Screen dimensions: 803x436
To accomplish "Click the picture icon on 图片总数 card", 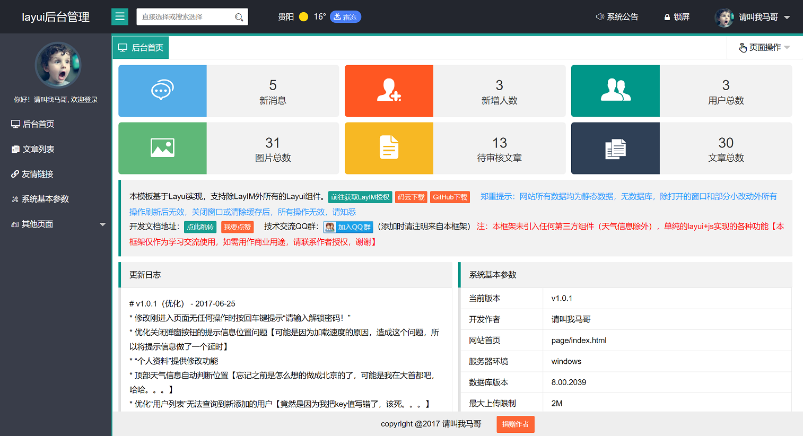I will (162, 148).
